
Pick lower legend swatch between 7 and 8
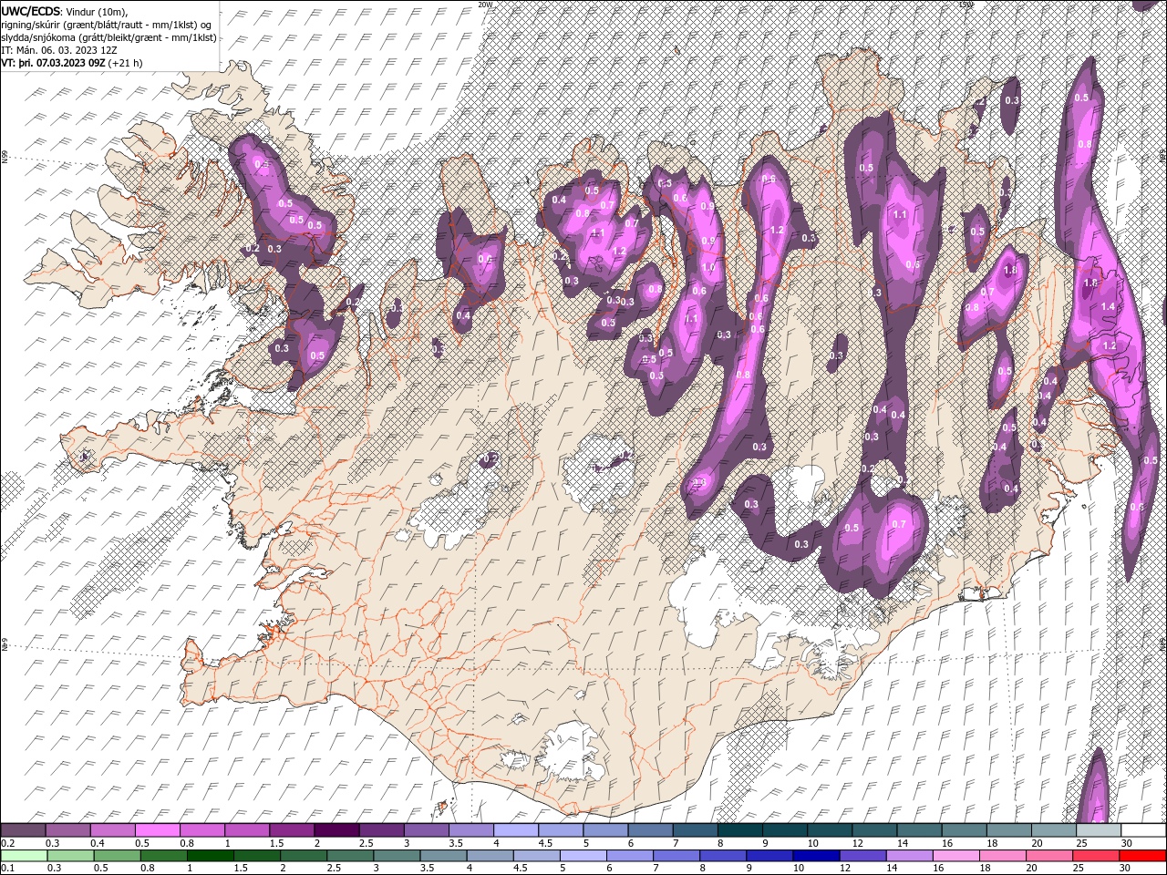(676, 856)
